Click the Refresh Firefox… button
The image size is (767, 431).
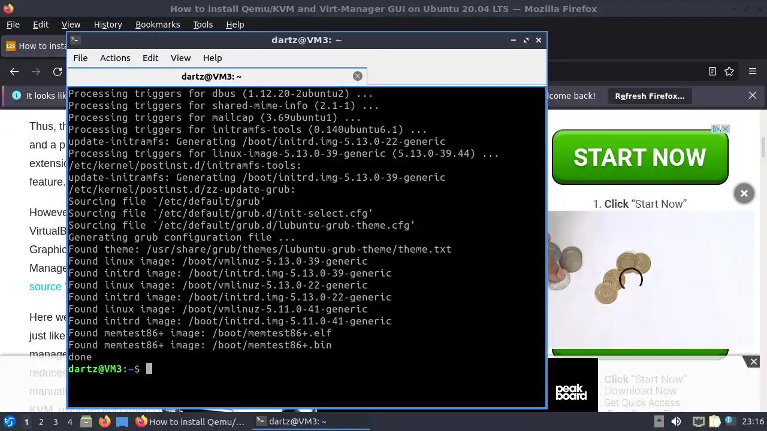pyautogui.click(x=650, y=96)
